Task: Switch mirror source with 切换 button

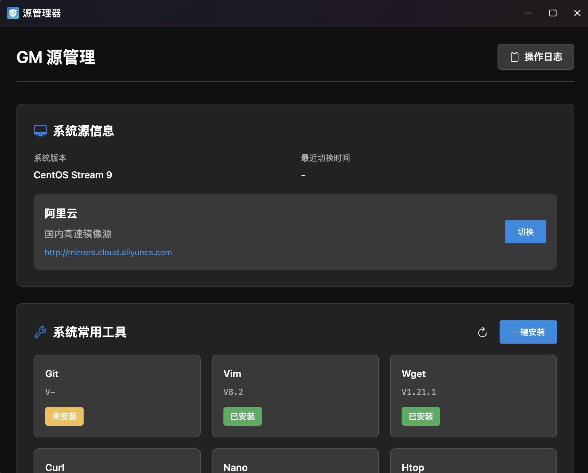Action: coord(525,232)
